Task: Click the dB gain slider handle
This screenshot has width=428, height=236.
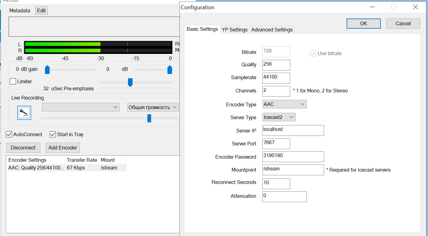Action: point(47,70)
